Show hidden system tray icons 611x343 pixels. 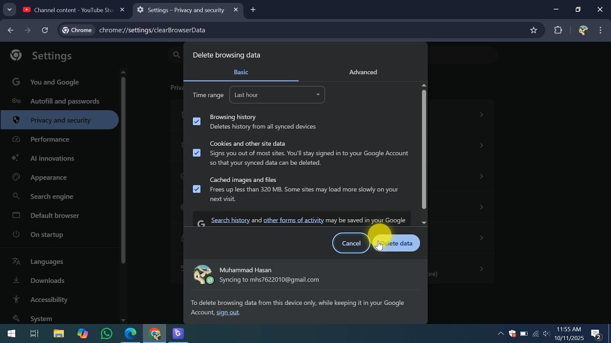point(500,333)
